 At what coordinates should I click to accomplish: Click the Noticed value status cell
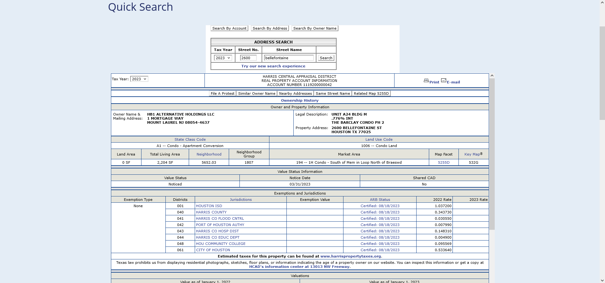click(175, 184)
